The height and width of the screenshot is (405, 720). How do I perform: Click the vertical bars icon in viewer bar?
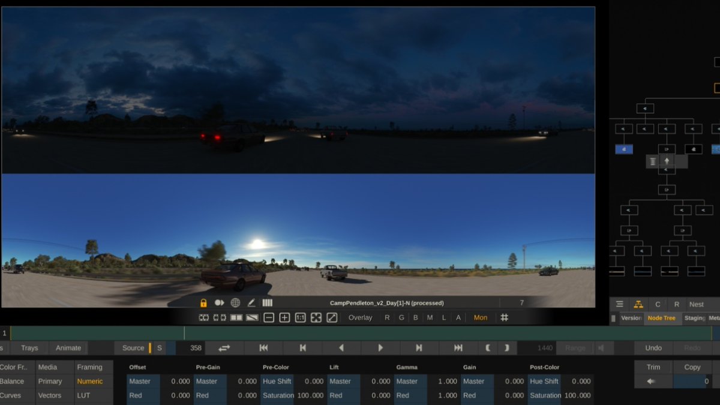coord(268,303)
